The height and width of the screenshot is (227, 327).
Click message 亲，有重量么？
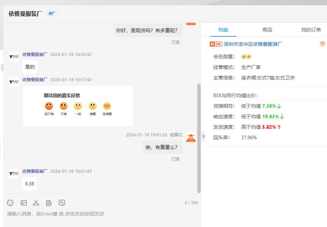coord(163,147)
